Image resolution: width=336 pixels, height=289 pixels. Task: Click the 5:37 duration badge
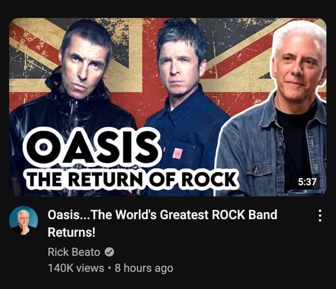(307, 182)
